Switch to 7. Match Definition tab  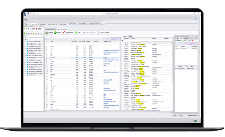[x=82, y=24]
